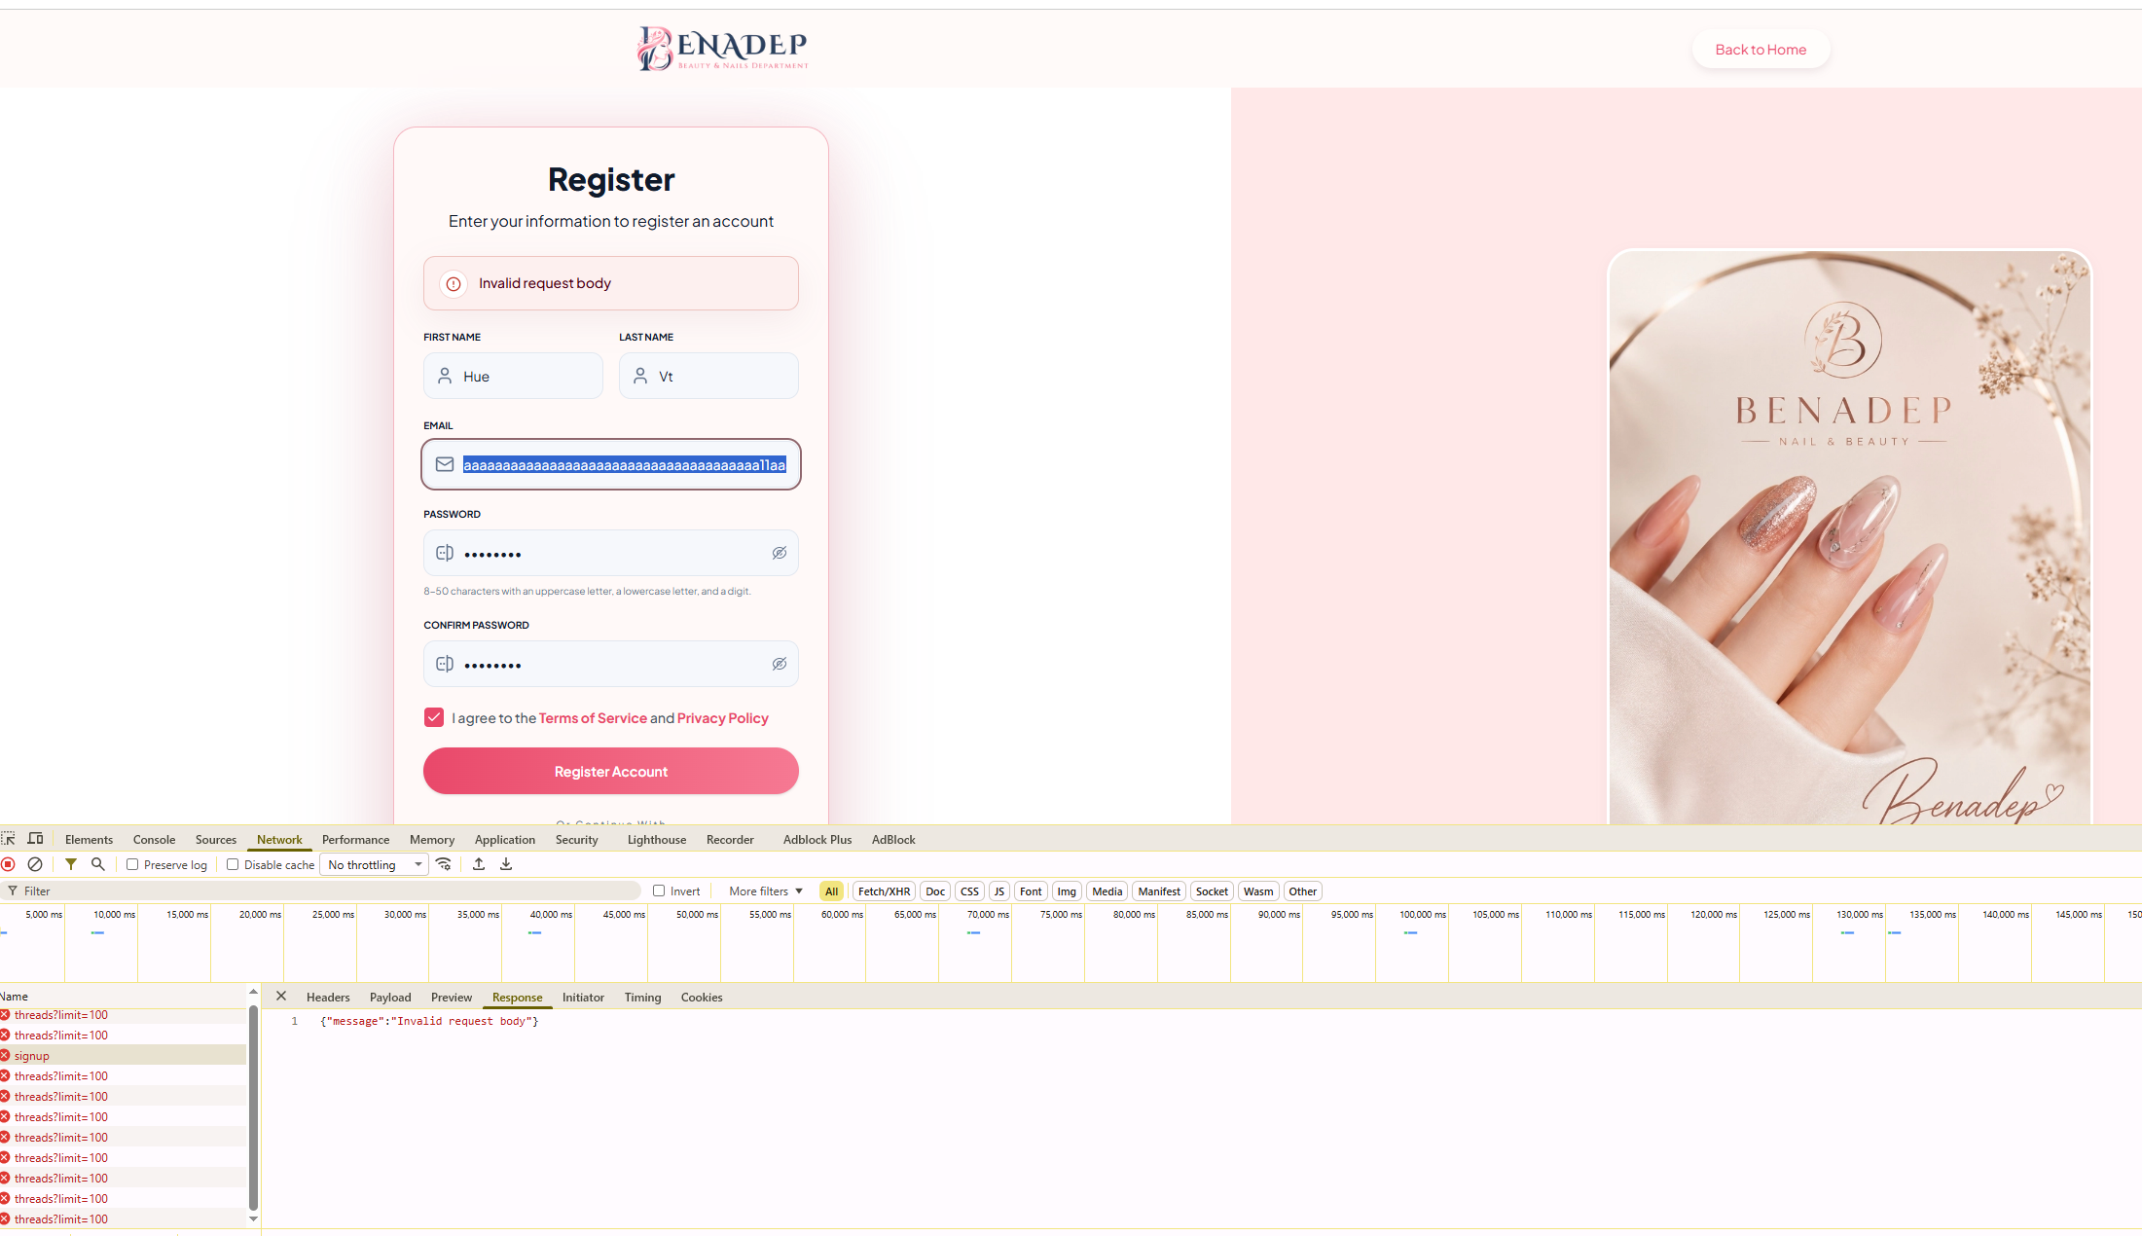This screenshot has width=2142, height=1236.
Task: Click the error alert icon beside Invalid request body
Action: 454,284
